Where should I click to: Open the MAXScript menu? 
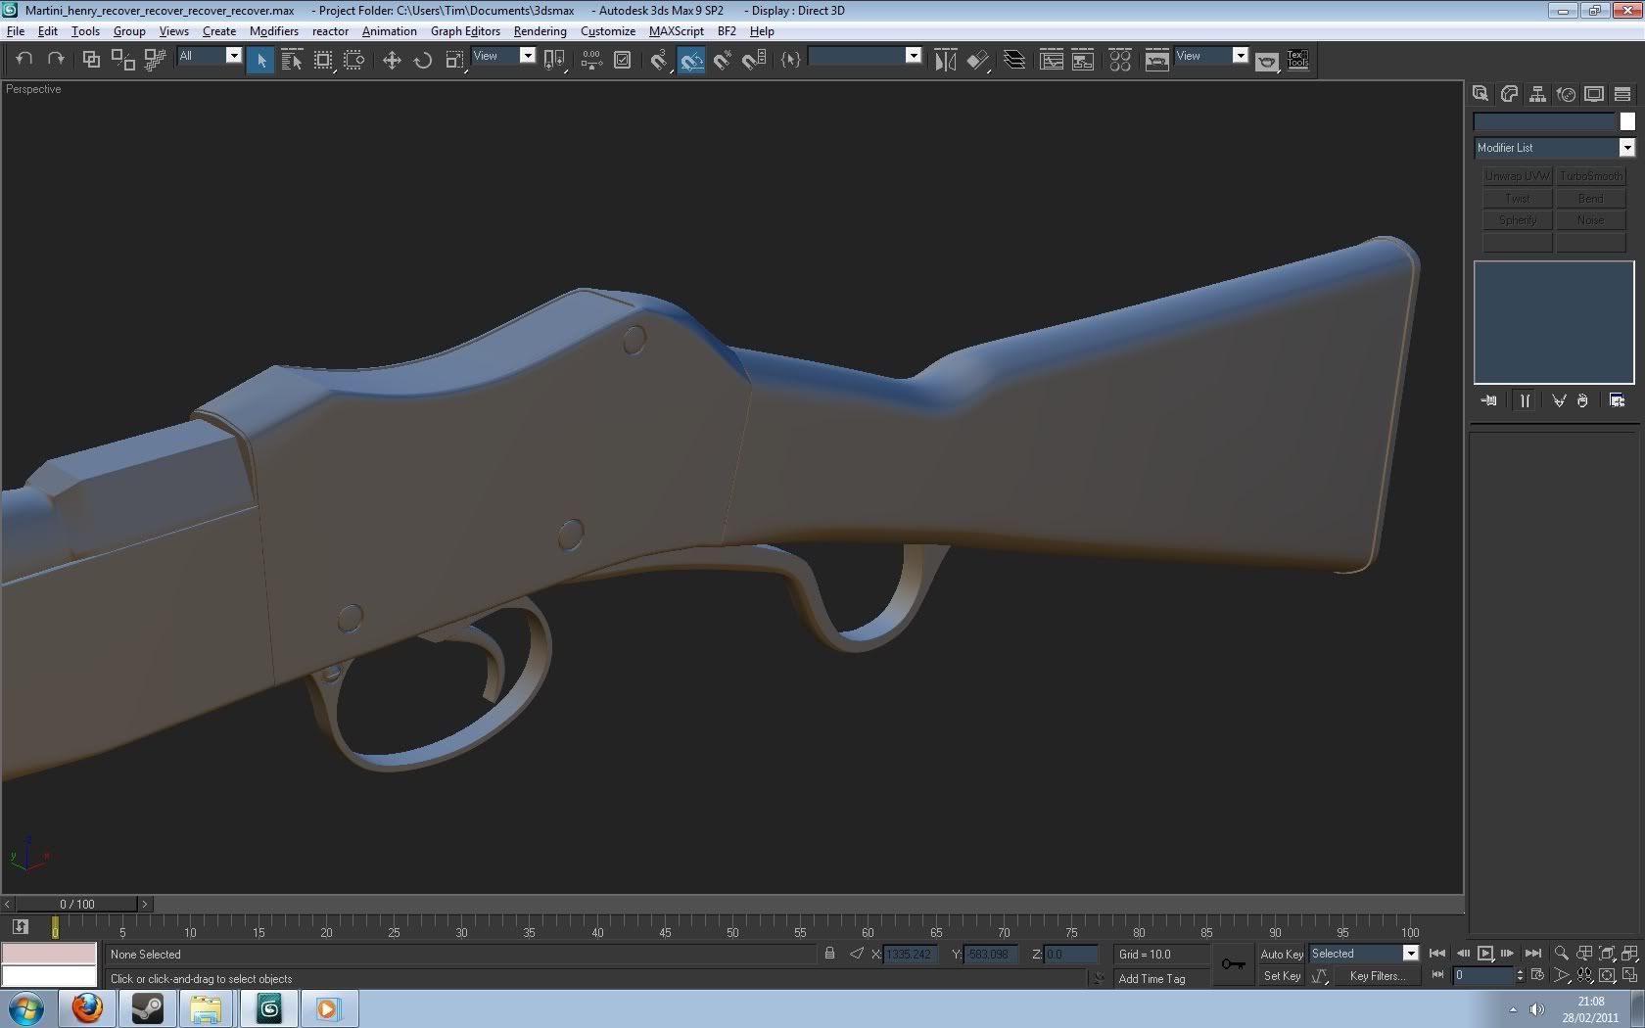(676, 31)
